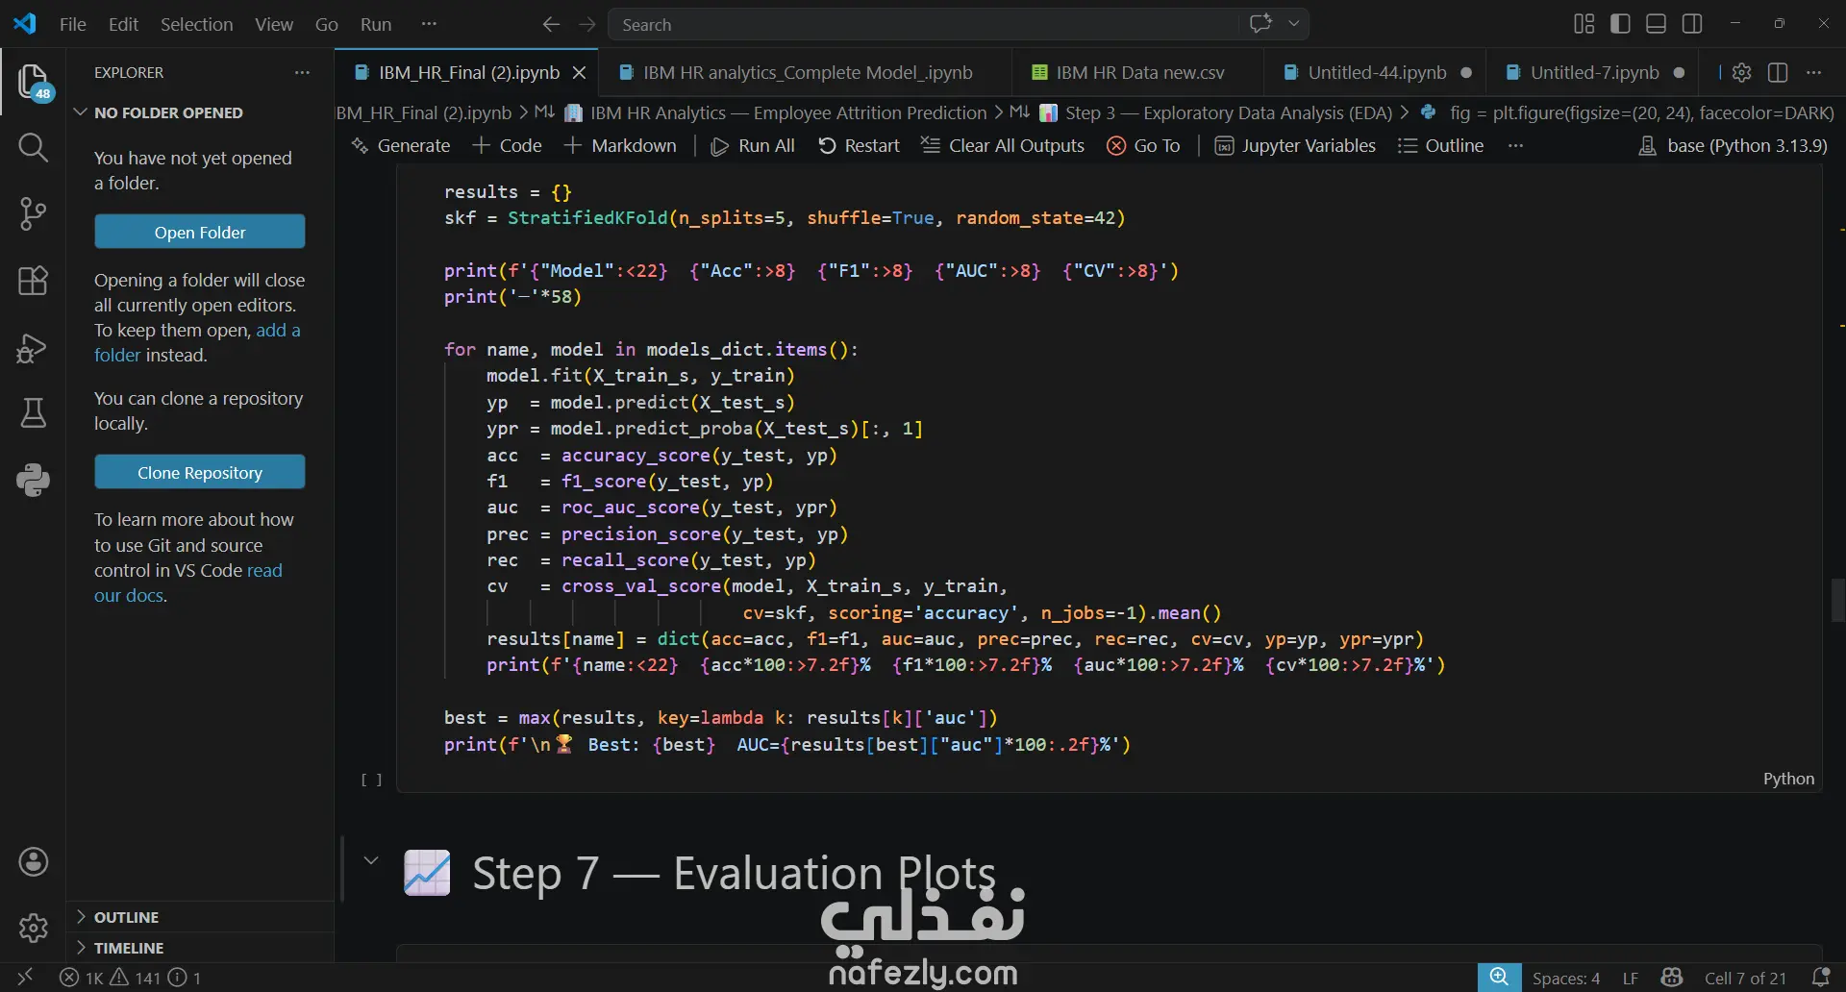Click Generate in notebook toolbar
The width and height of the screenshot is (1846, 992).
[x=401, y=145]
